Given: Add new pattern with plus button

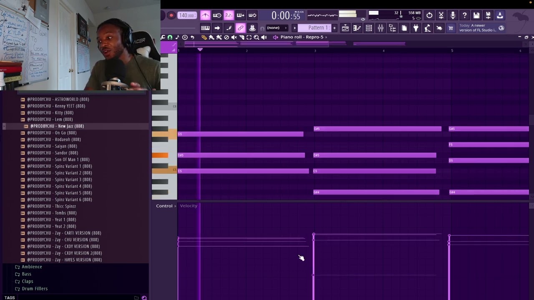Looking at the screenshot, I should [x=334, y=28].
